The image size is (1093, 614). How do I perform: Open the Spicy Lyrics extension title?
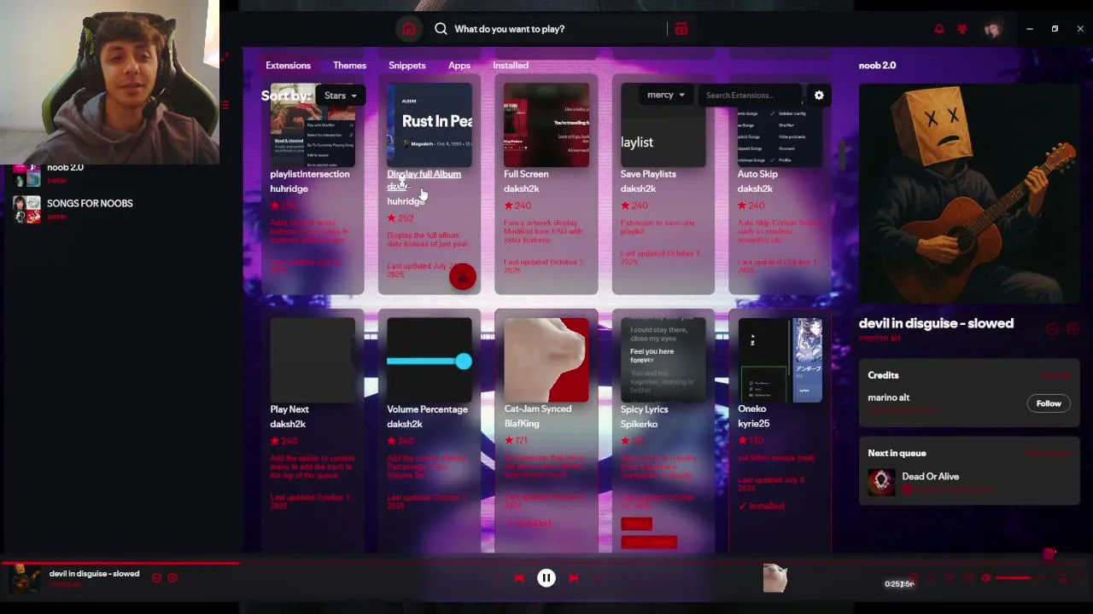(x=644, y=409)
